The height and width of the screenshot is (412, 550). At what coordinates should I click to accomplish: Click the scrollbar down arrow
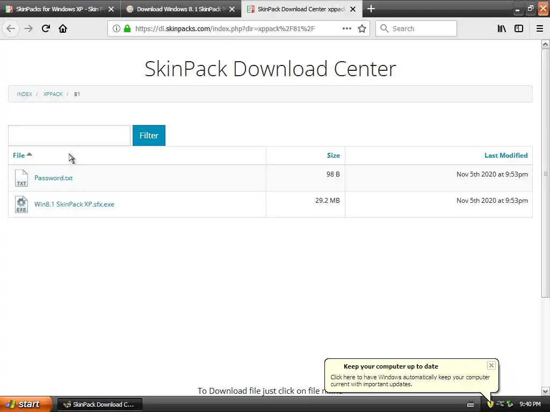pos(546,391)
